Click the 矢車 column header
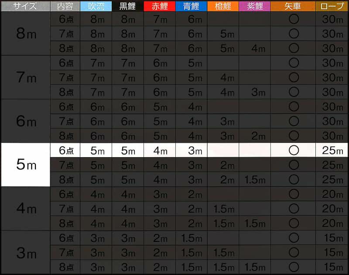The image size is (349, 275). 293,6
